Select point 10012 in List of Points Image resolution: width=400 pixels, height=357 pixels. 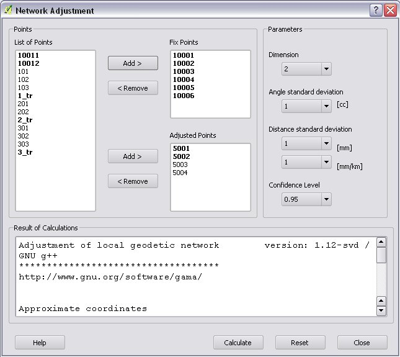point(29,63)
